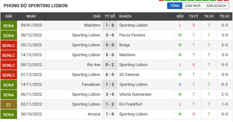Switch to the TỔNG tab
The height and width of the screenshot is (122, 233).
pos(175,6)
